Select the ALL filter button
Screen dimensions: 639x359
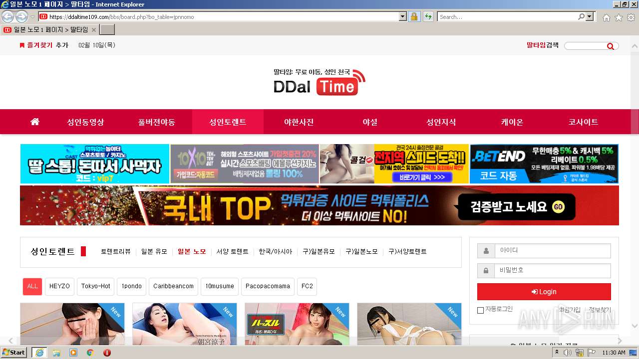coord(32,286)
